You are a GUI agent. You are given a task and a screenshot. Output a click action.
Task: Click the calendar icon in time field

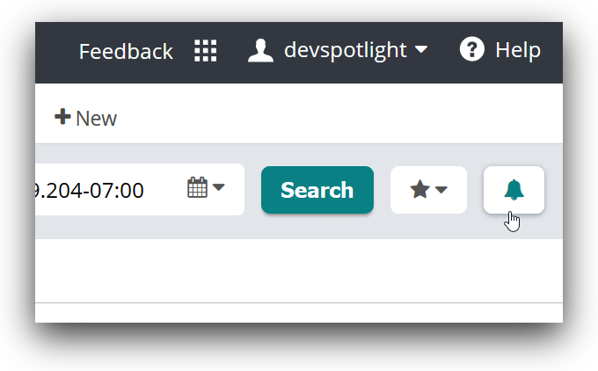pyautogui.click(x=197, y=187)
